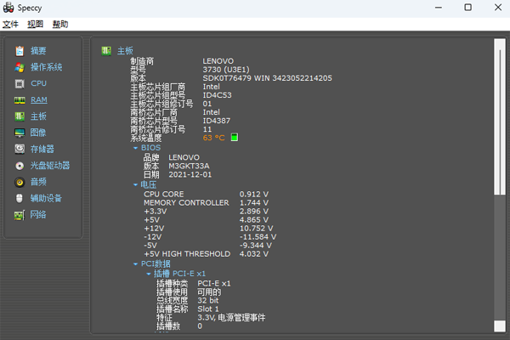Select the CPU text link in sidebar
Viewport: 510px width, 340px height.
pyautogui.click(x=39, y=83)
